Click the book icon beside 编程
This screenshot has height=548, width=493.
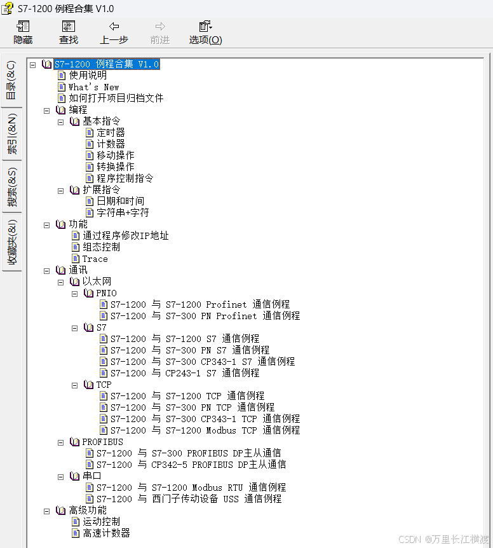click(x=60, y=110)
